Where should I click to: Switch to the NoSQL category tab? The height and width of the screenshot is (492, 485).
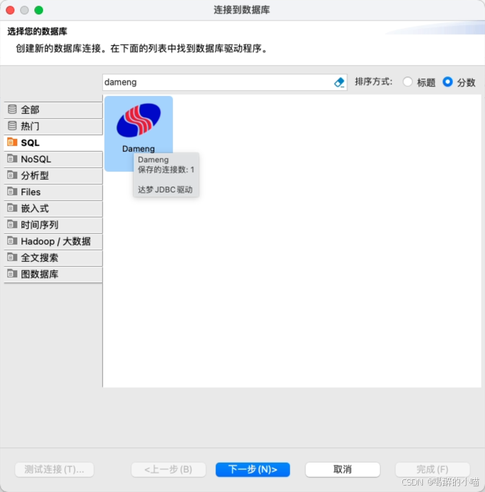(x=53, y=159)
